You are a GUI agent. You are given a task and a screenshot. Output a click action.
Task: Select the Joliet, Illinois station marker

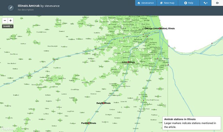tap(128, 62)
